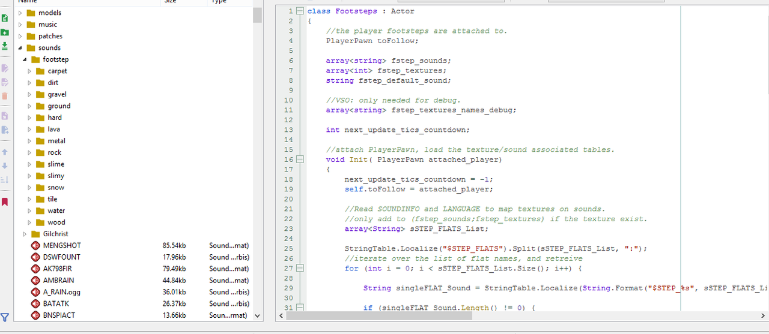Select the rock folder

point(55,152)
